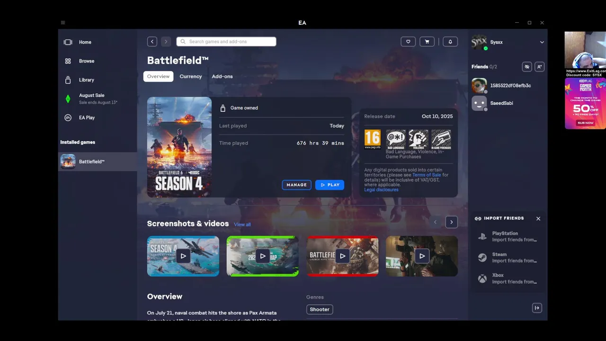Play the red-bordered Battlefield launch trailer

342,256
